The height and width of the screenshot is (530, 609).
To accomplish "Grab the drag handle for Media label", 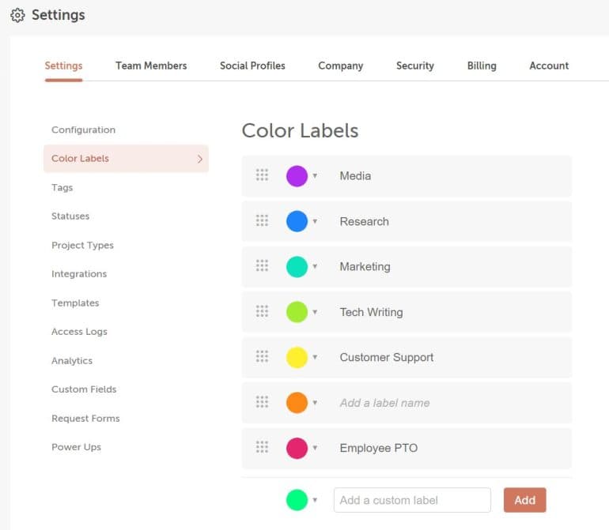I will [262, 175].
